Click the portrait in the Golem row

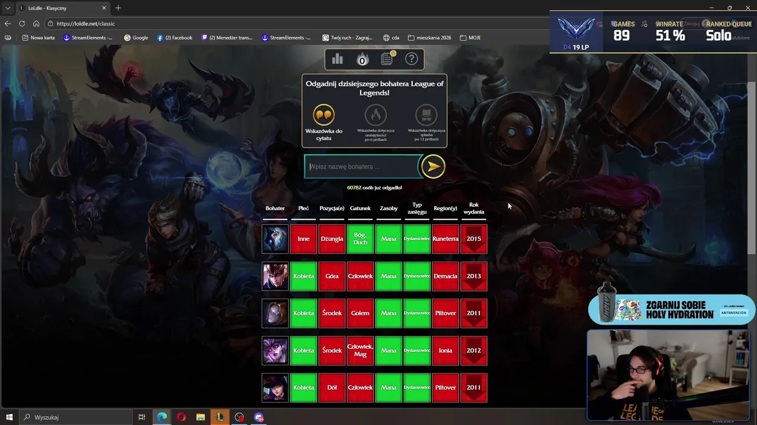click(275, 313)
